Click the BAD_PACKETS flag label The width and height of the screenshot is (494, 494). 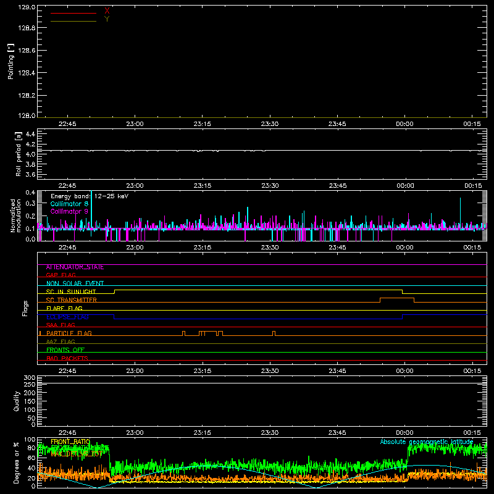(x=67, y=358)
